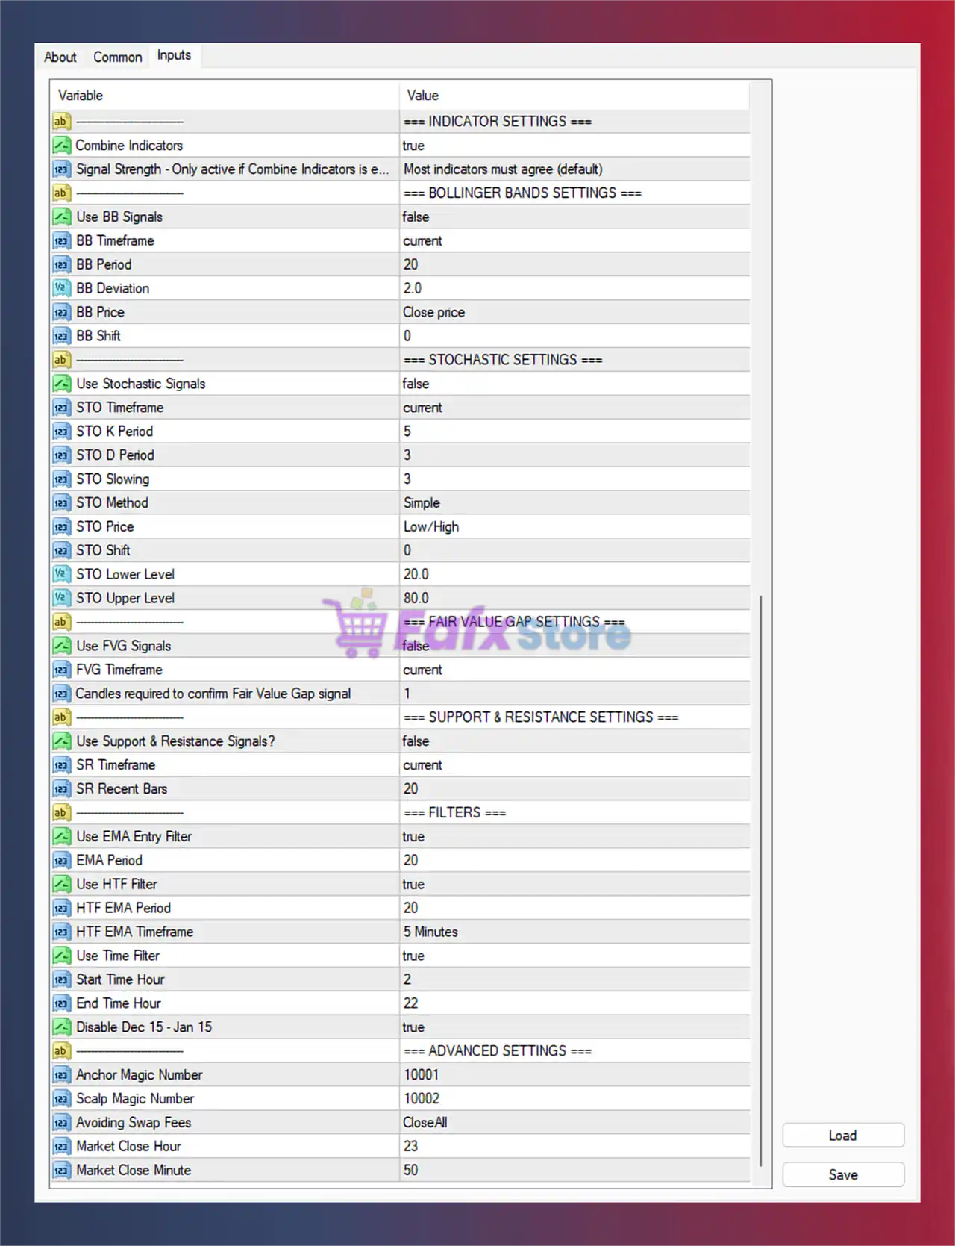The image size is (955, 1246).
Task: Click the string icon beside ADVANCED SETTINGS
Action: pyautogui.click(x=62, y=1051)
